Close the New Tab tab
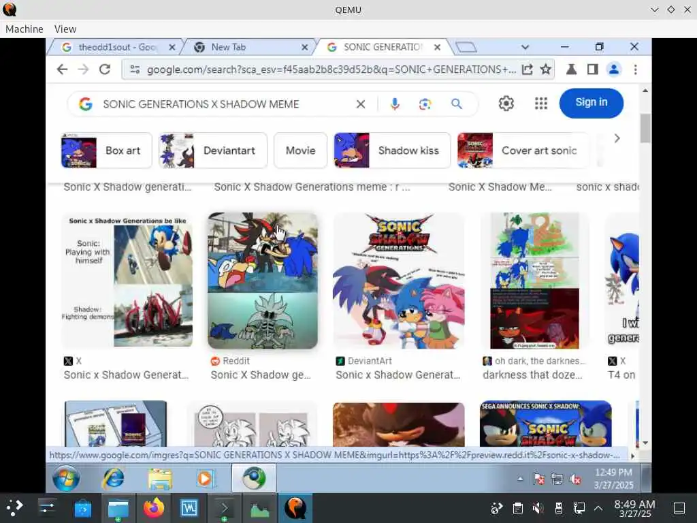The width and height of the screenshot is (697, 523). 304,47
